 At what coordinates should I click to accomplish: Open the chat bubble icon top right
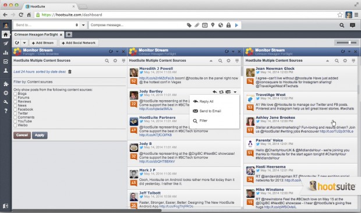[x=352, y=25]
